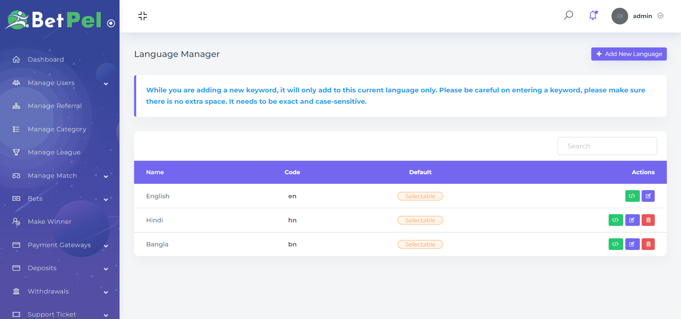Click Add New Language button

coord(629,54)
